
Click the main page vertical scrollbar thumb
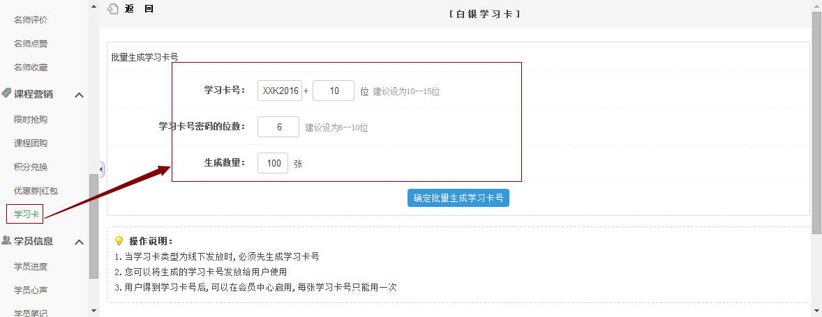click(816, 122)
